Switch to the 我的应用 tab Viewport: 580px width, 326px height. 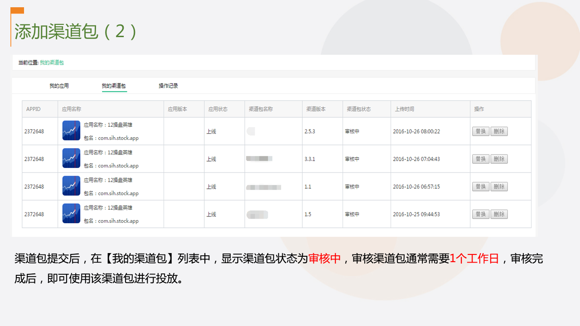pyautogui.click(x=59, y=86)
